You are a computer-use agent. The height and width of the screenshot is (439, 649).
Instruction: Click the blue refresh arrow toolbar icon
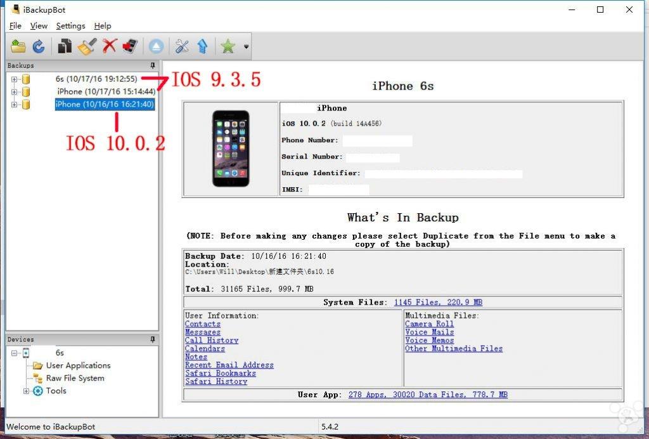point(39,46)
